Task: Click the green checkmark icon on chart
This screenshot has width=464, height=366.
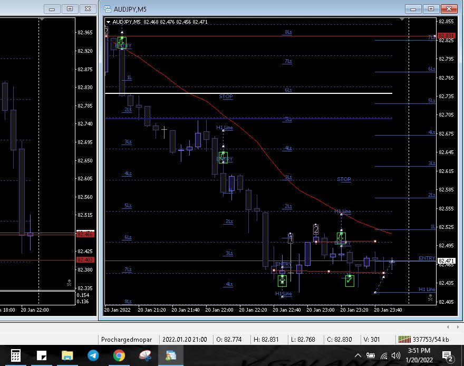Action: [349, 281]
